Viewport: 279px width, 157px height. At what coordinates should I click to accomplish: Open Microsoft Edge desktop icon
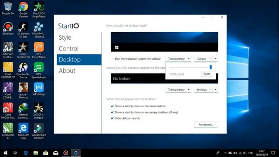23,131
